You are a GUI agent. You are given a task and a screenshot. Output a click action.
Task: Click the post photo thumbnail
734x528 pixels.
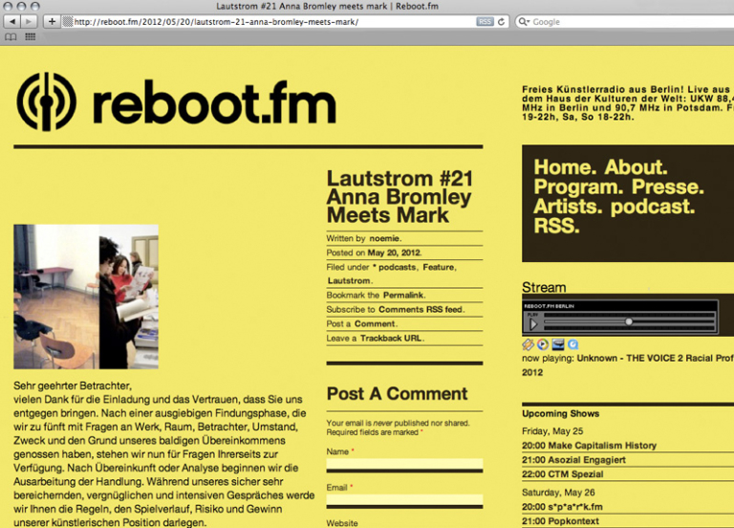click(86, 297)
